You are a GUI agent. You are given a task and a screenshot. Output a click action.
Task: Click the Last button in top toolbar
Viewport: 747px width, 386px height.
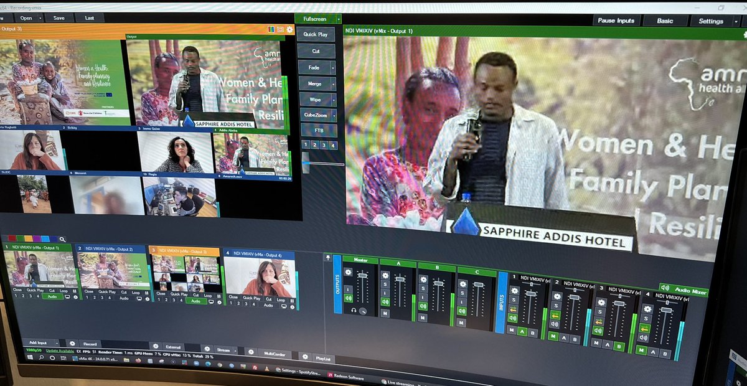pos(90,18)
